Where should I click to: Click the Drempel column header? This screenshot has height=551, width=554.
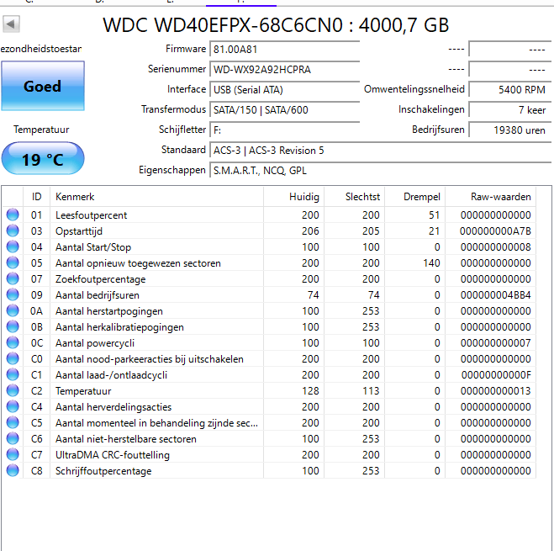click(414, 197)
